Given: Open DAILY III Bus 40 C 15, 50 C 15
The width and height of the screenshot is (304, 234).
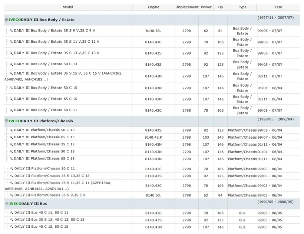Looking at the screenshot, I should [41, 227].
